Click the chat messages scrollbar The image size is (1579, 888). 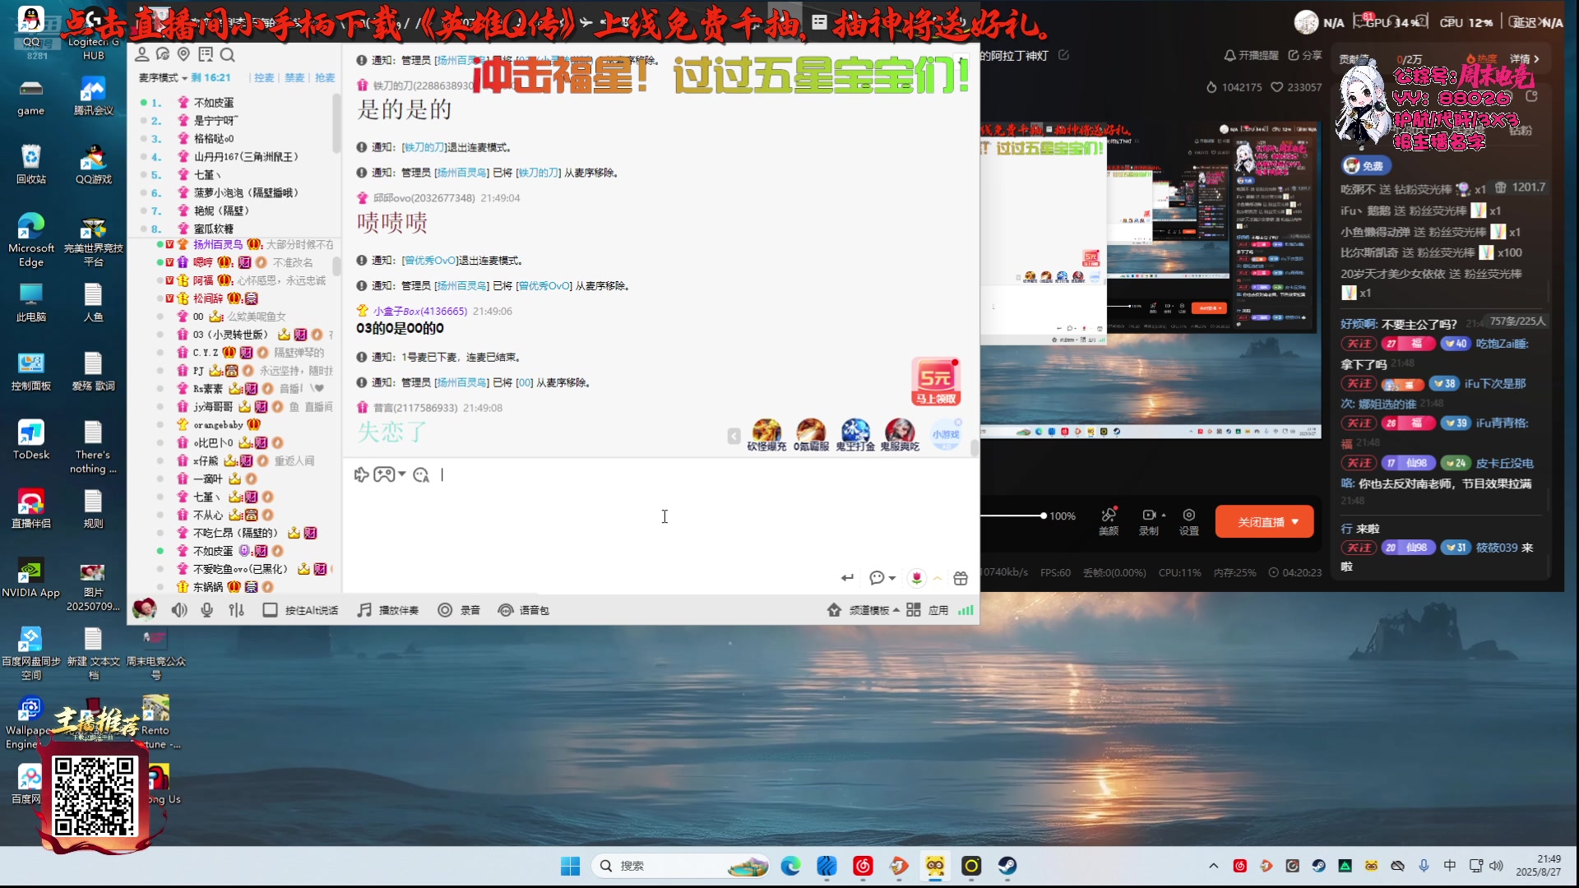[x=975, y=448]
